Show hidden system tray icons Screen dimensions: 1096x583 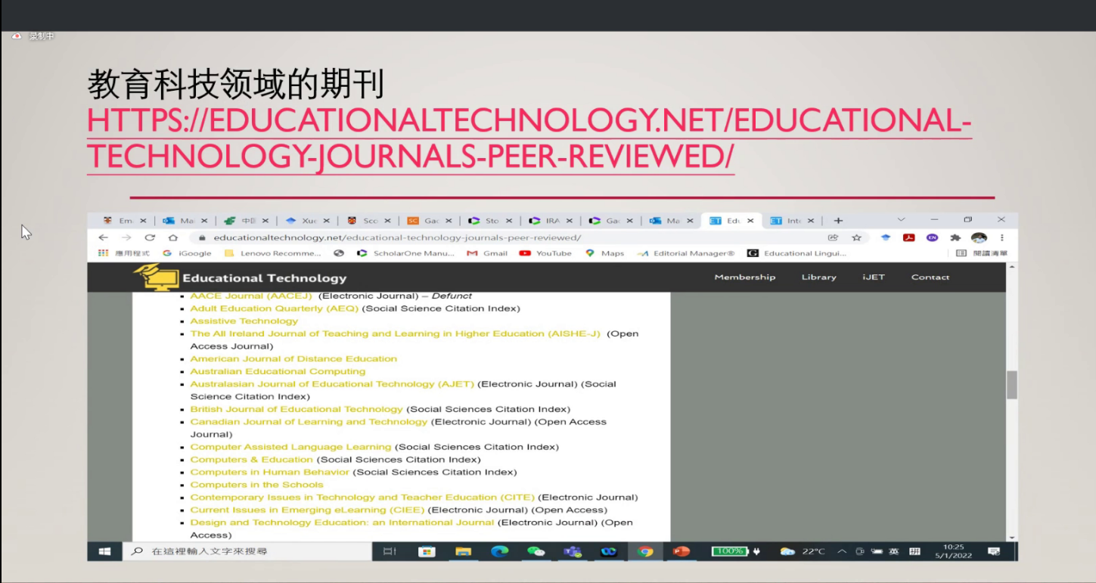841,551
